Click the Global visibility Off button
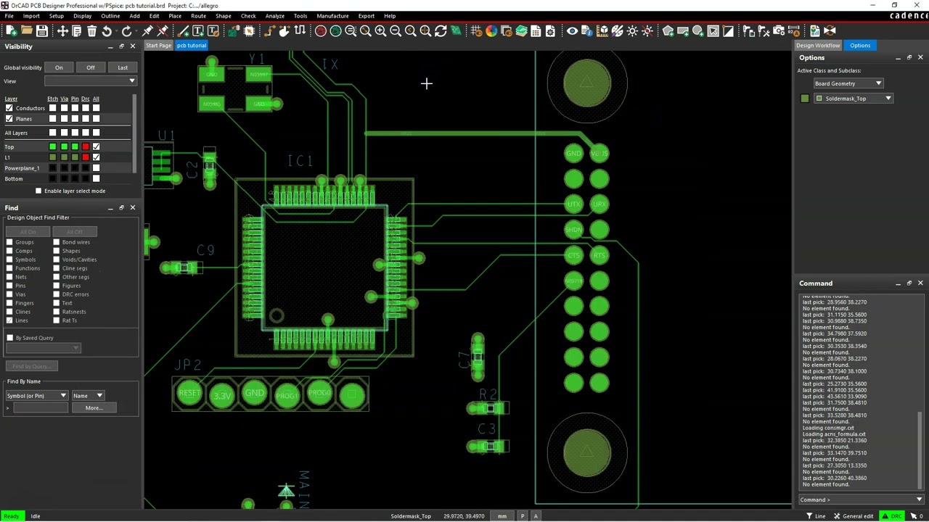The height and width of the screenshot is (522, 929). [91, 67]
